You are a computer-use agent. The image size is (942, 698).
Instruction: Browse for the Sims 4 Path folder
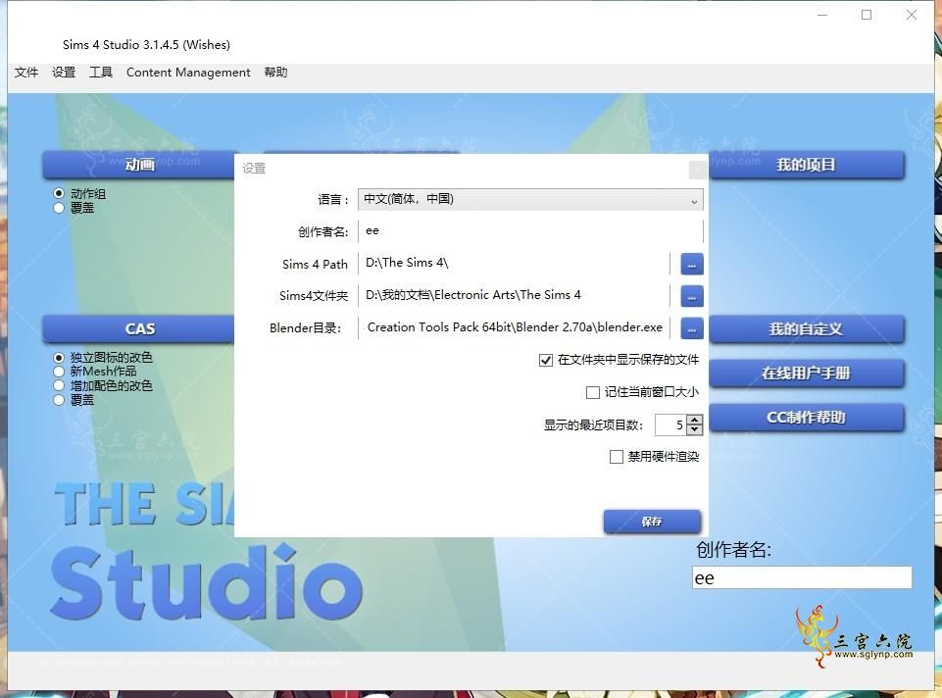pyautogui.click(x=691, y=265)
